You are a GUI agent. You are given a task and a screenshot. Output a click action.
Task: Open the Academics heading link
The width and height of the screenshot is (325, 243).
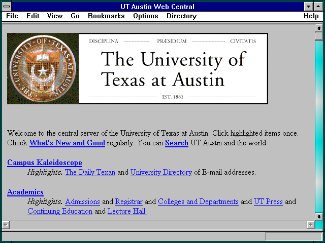click(25, 192)
